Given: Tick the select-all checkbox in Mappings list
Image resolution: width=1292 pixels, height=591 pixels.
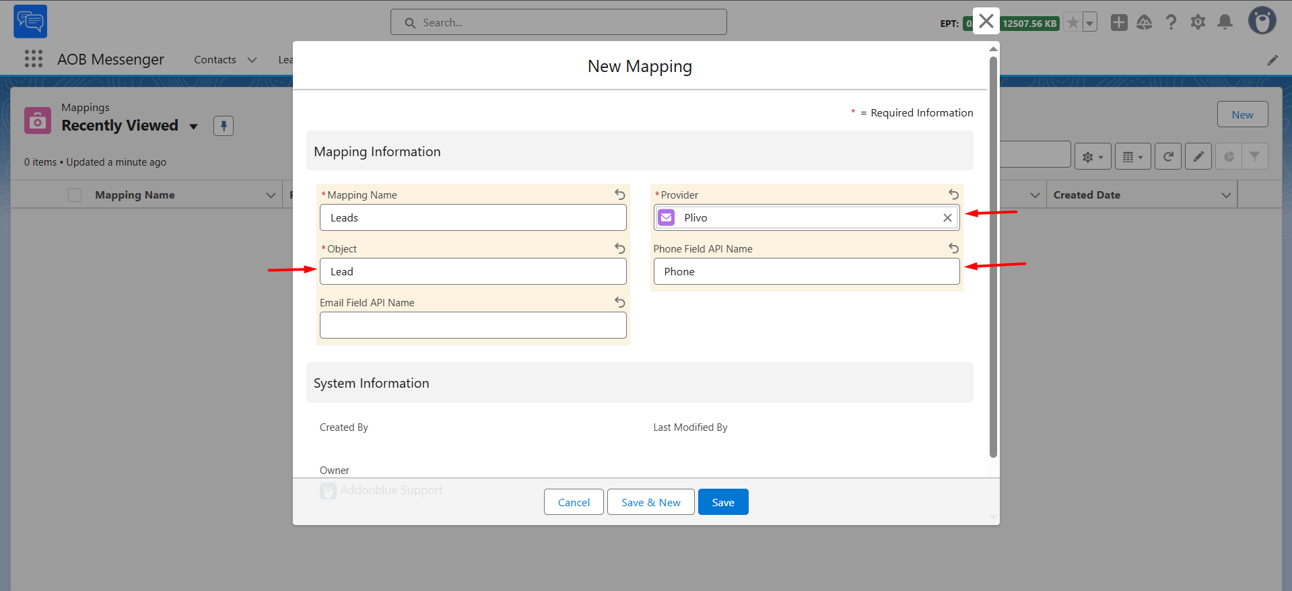Looking at the screenshot, I should [75, 195].
